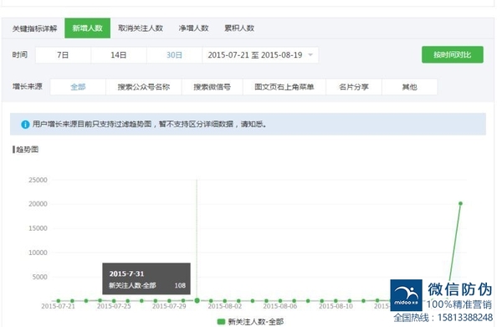
Task: Open the 净增人数 tab
Action: coord(194,28)
